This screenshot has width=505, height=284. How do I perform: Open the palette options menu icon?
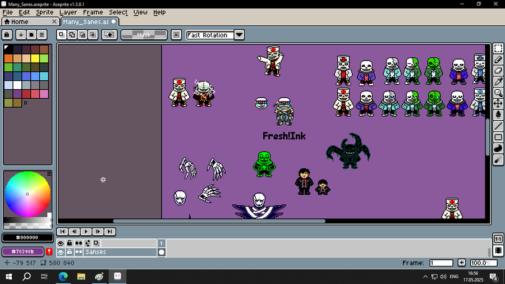42,35
